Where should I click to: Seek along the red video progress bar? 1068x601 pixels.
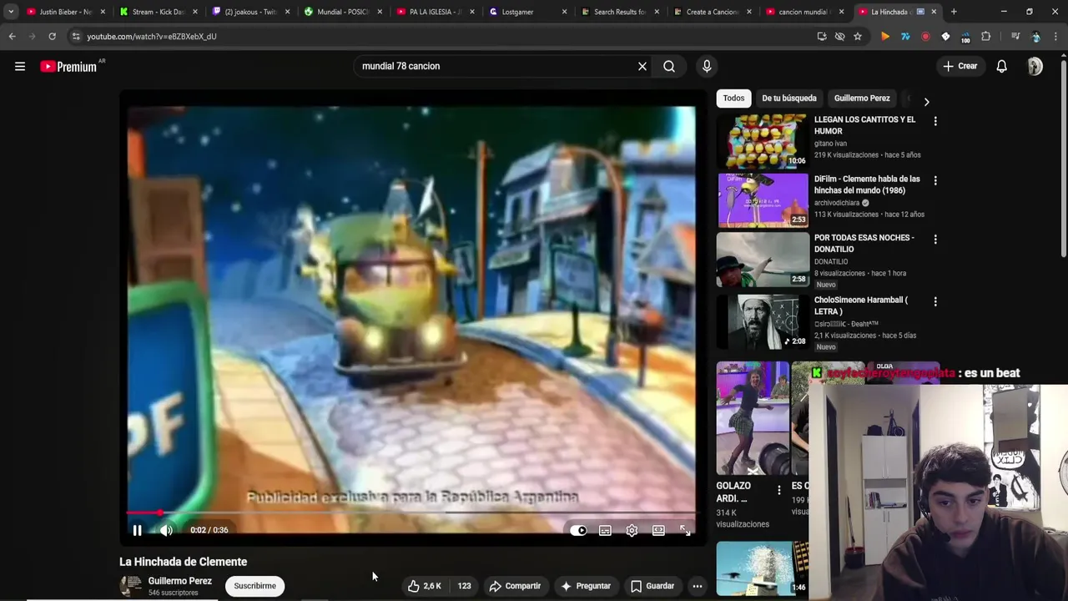tap(411, 513)
